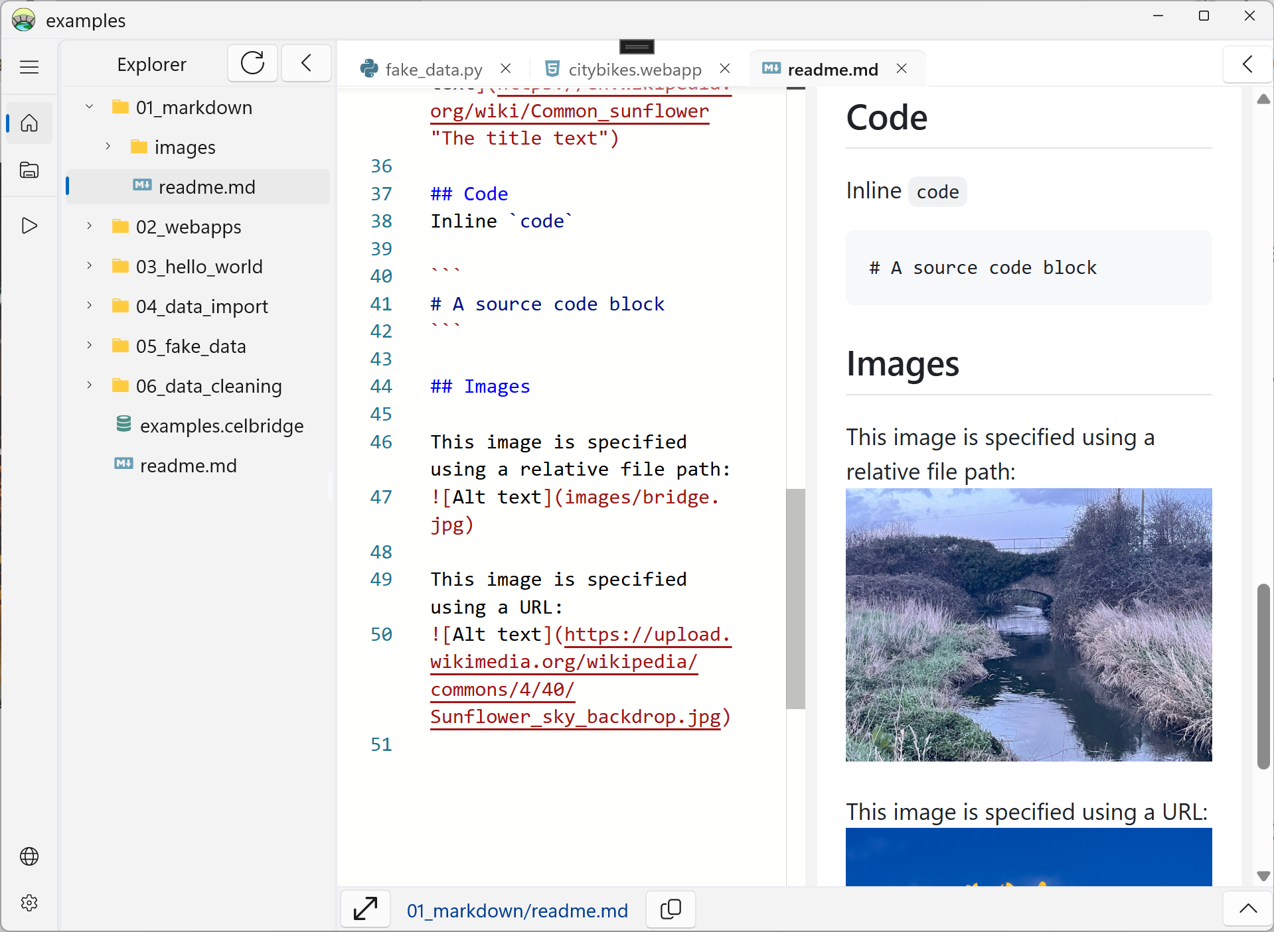Close the readme.md tab

coord(902,68)
